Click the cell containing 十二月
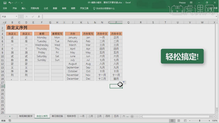 pyautogui.click(x=102, y=79)
